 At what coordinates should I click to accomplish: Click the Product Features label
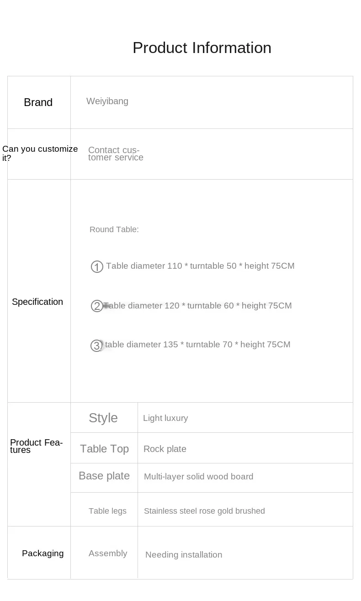tap(36, 446)
